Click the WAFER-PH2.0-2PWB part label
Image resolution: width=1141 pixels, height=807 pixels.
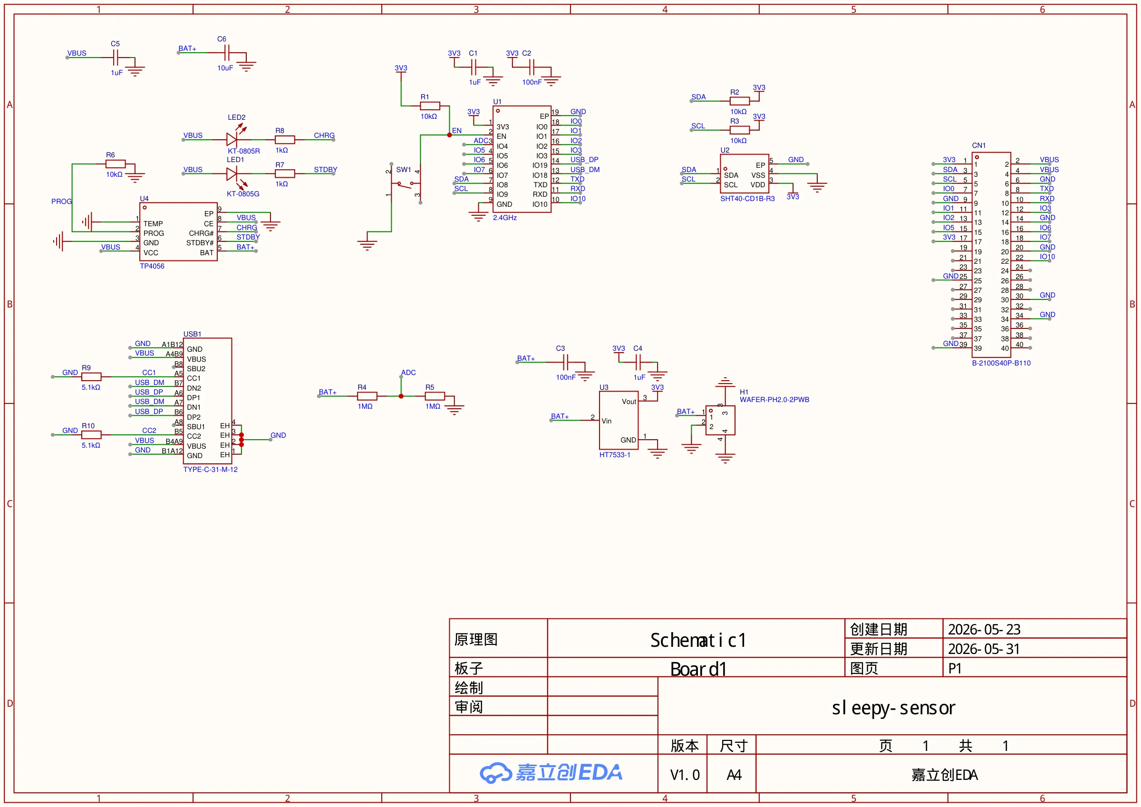(775, 400)
